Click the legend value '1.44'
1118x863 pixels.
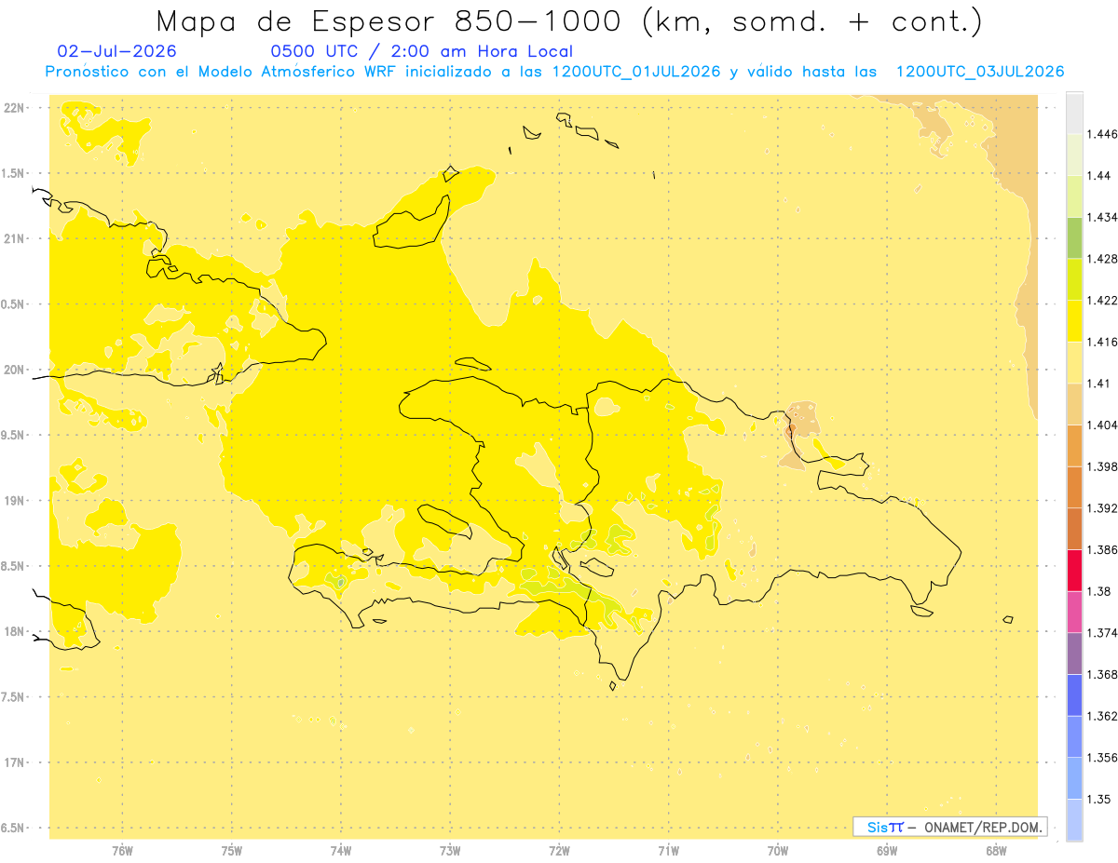[1098, 176]
